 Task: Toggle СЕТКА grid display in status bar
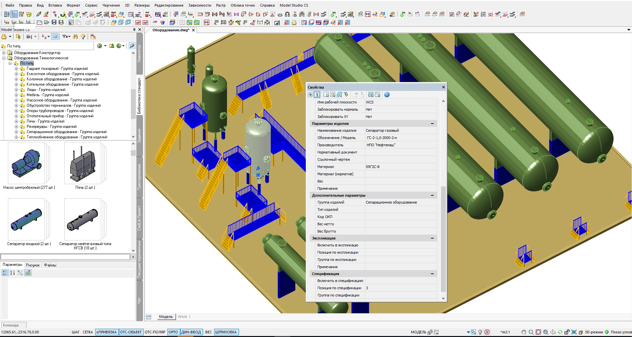click(88, 332)
